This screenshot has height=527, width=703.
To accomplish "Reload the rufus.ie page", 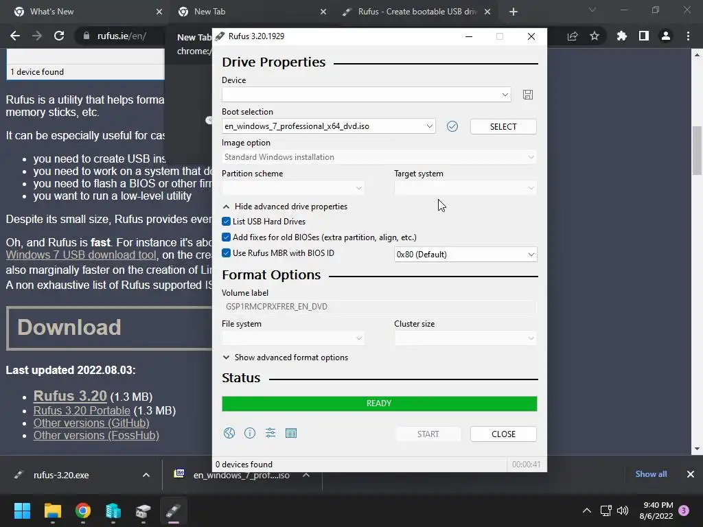I will (x=59, y=36).
